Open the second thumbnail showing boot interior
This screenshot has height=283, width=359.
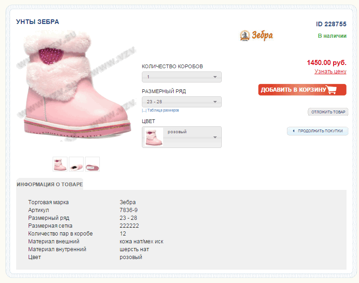point(76,164)
